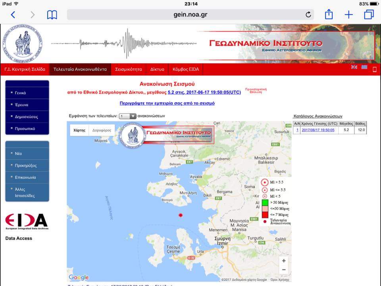
Task: Open the Κατάλογος Ανακοινώσεων heading link
Action: coord(318,116)
